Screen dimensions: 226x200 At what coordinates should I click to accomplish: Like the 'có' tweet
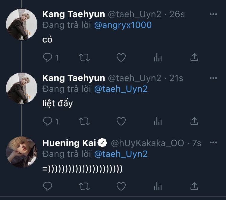point(121,57)
